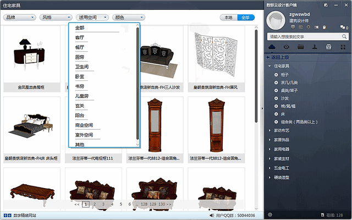Click the blue icons beside 数字精装网站
The height and width of the screenshot is (220, 352).
pos(7,215)
